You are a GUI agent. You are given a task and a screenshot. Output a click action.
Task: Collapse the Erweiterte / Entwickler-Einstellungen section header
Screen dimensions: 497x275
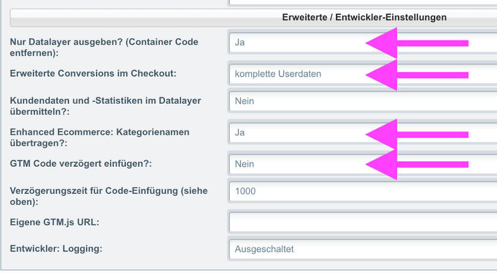[x=364, y=18]
